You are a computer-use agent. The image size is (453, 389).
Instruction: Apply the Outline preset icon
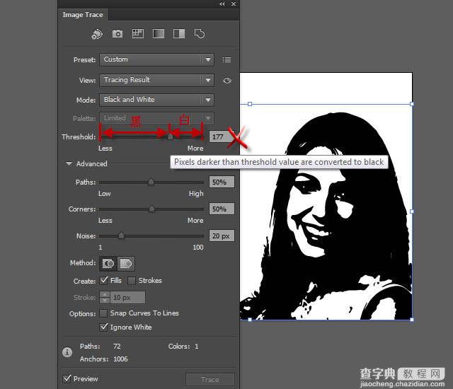coord(200,34)
